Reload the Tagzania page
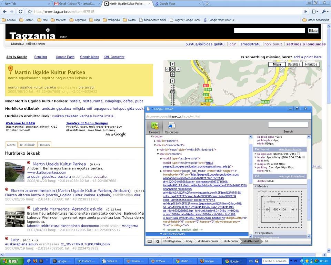This screenshot has width=331, height=265. pyautogui.click(x=20, y=12)
